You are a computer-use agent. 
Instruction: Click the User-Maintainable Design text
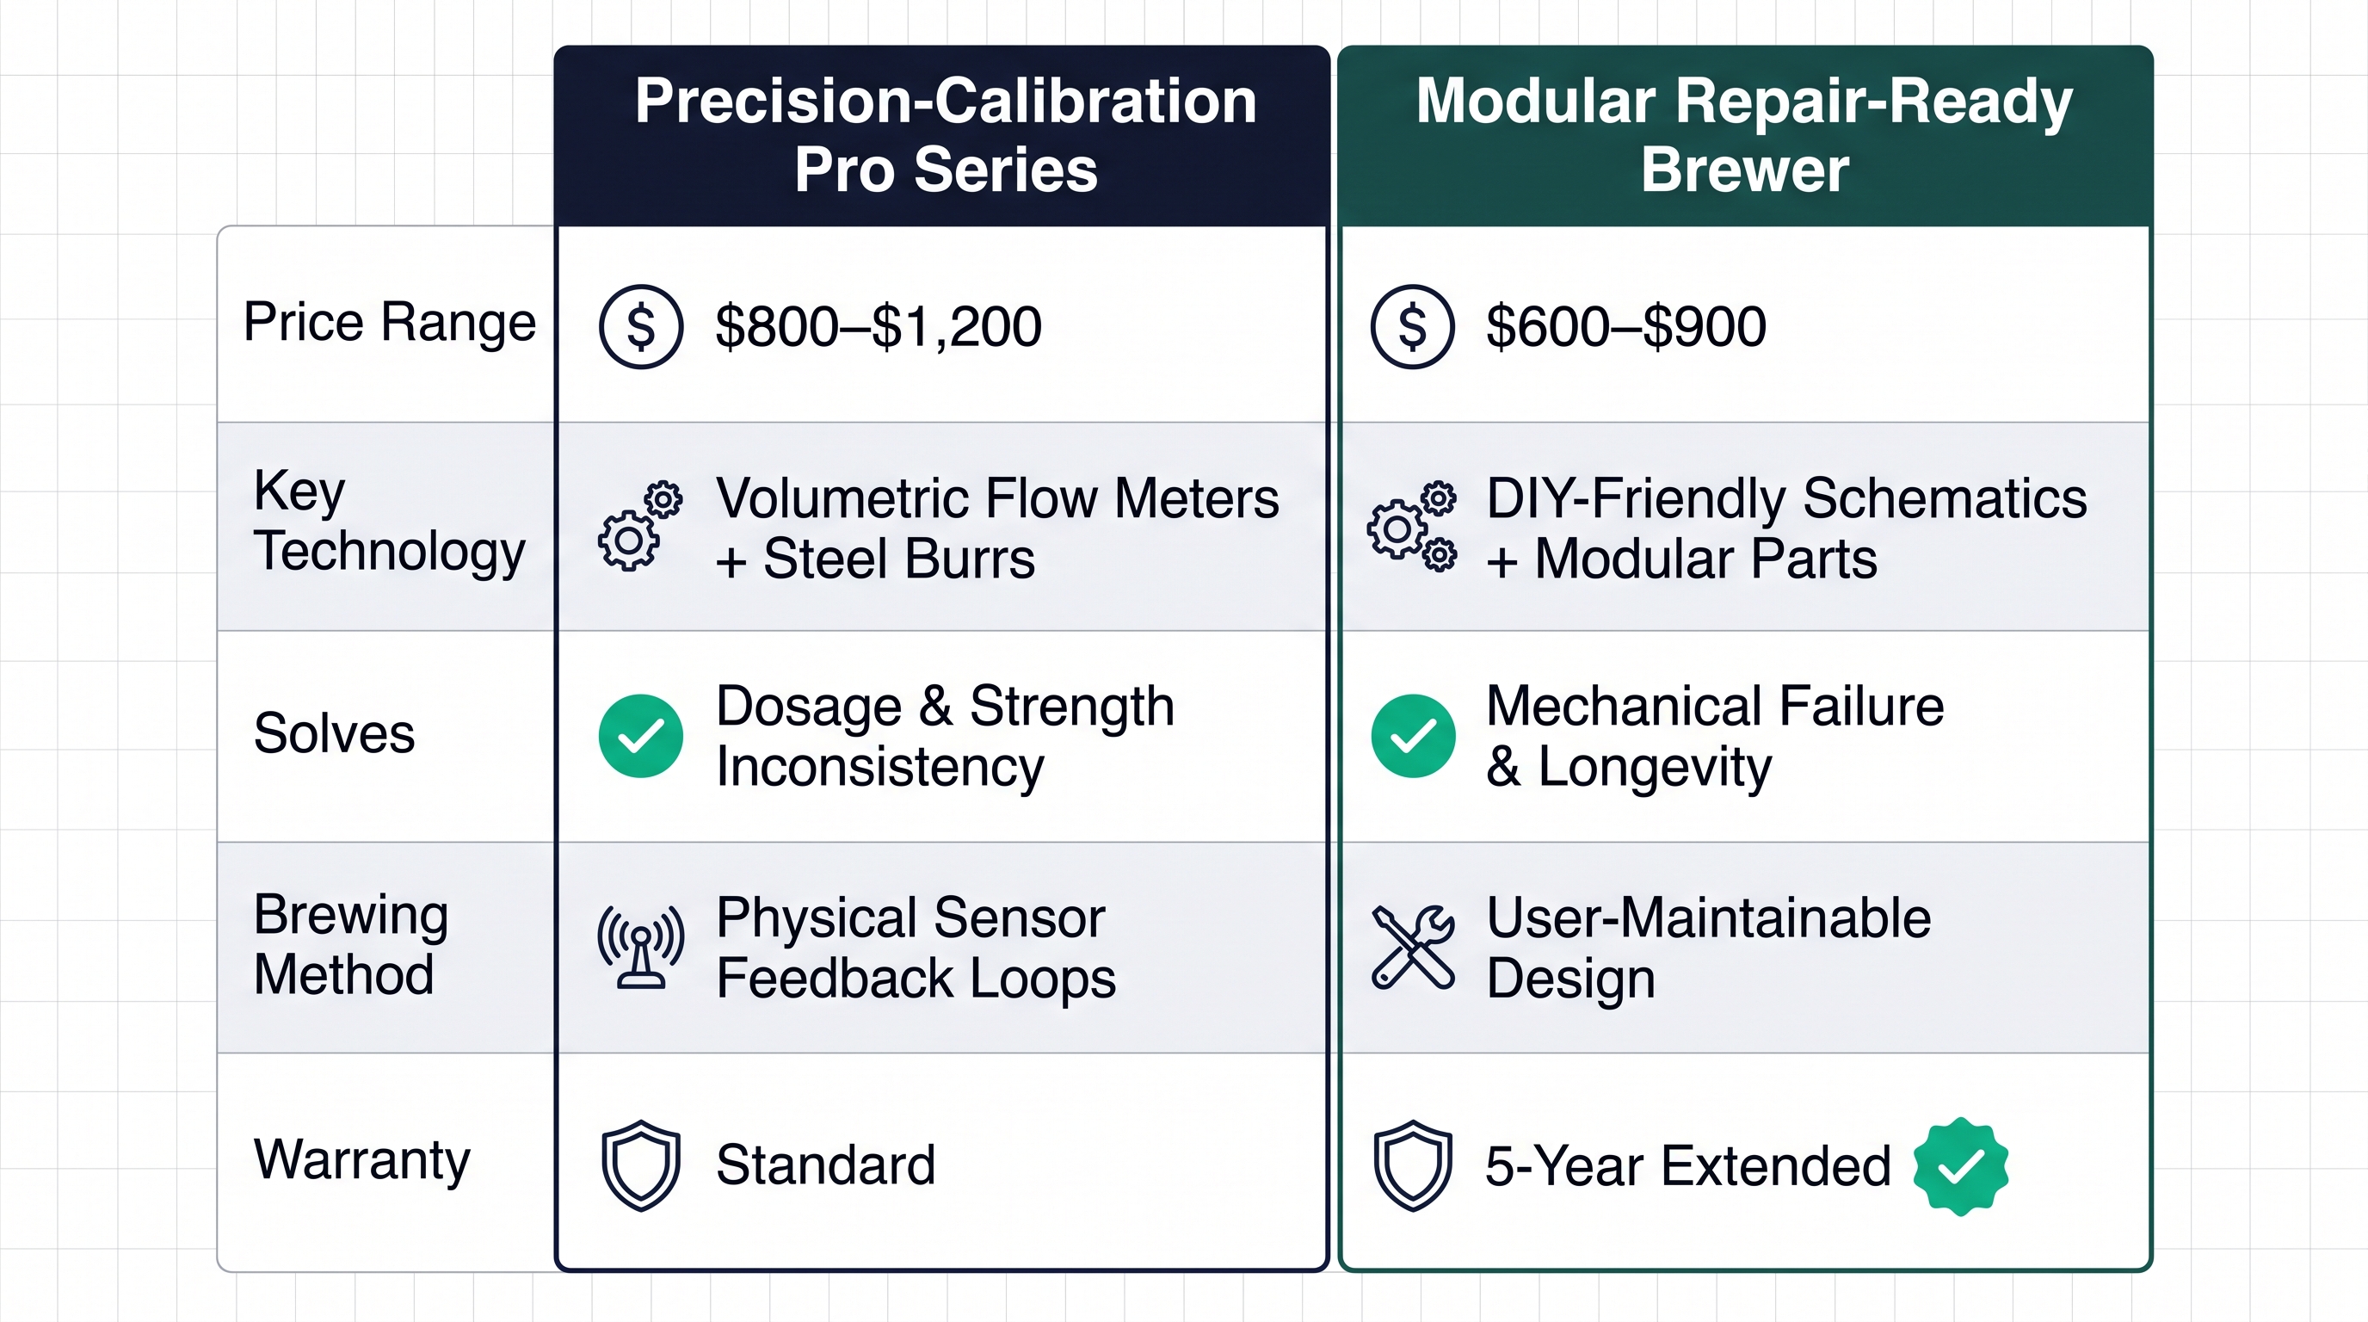(x=1709, y=948)
